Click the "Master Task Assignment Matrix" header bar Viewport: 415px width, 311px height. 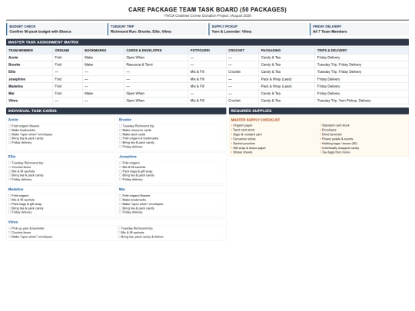click(x=207, y=42)
